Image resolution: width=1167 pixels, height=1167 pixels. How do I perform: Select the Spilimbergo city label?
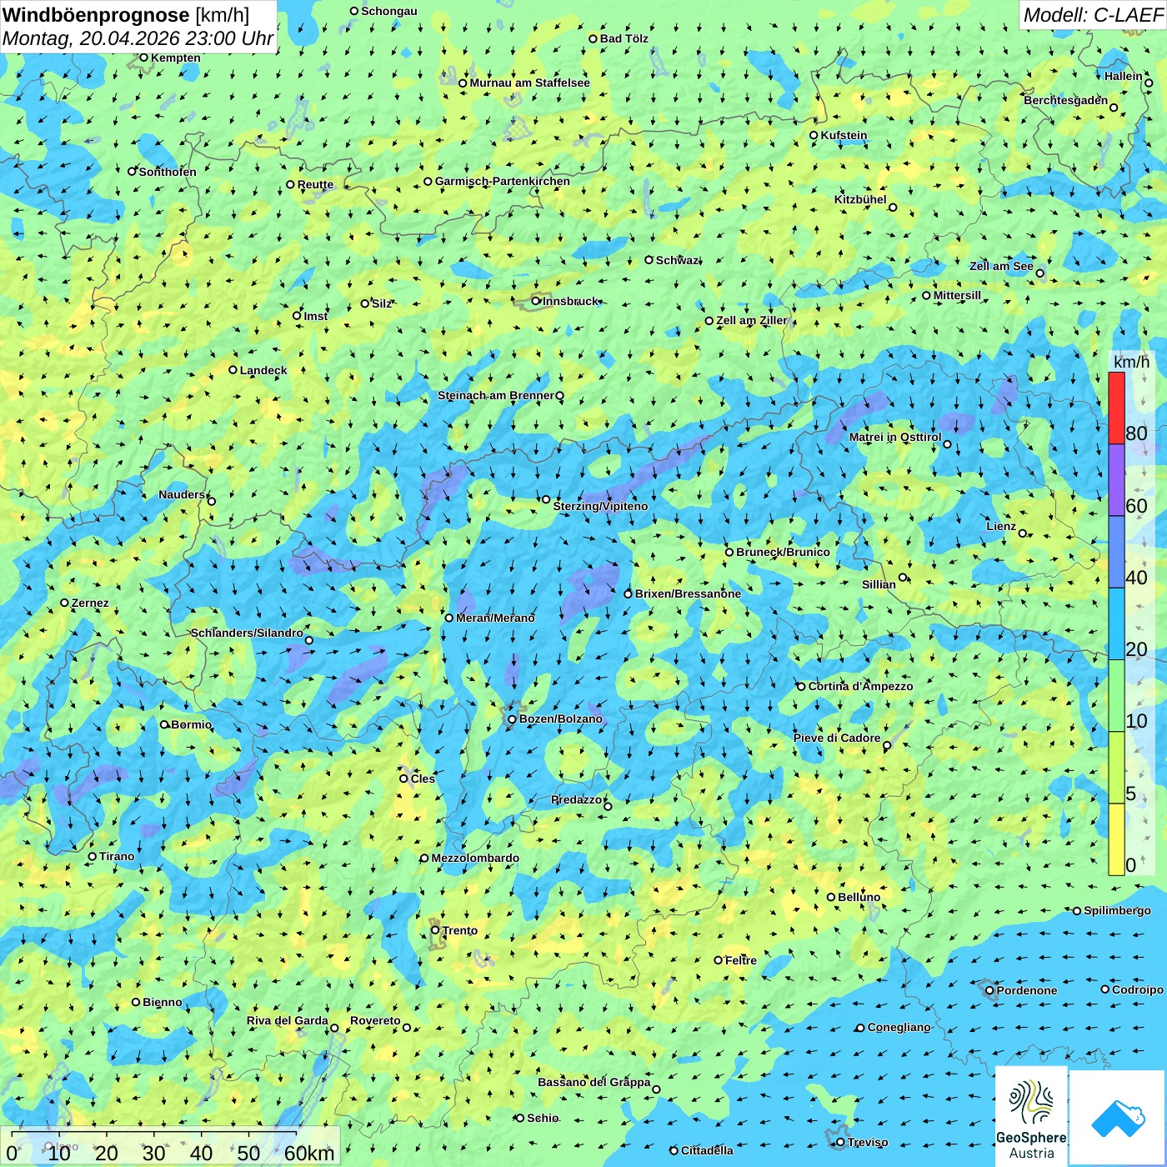(1117, 910)
